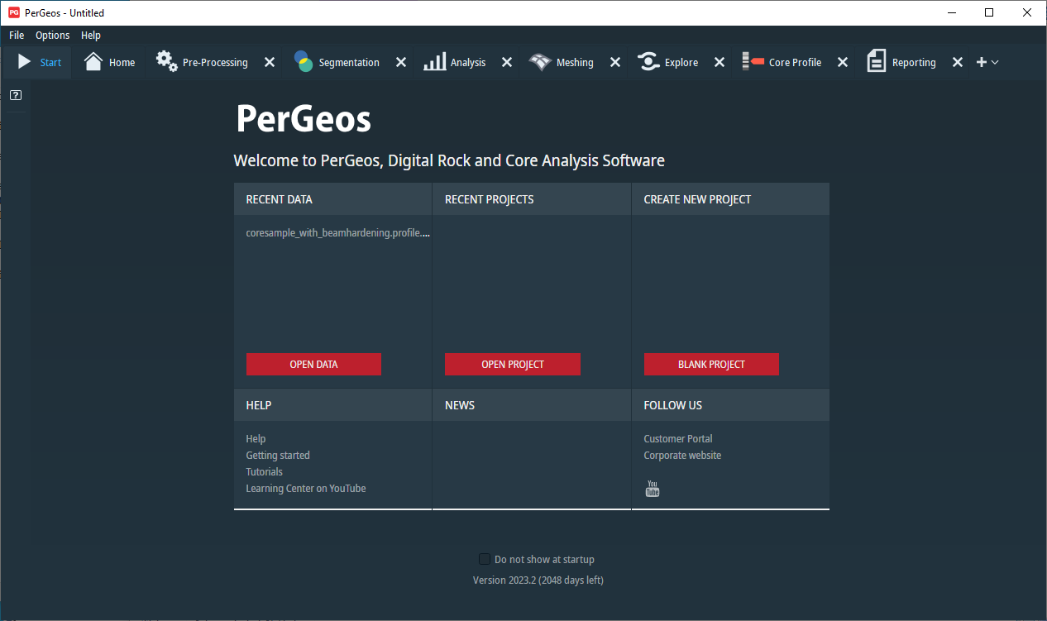The image size is (1047, 621).
Task: Close the Meshing workroom tab
Action: 615,62
